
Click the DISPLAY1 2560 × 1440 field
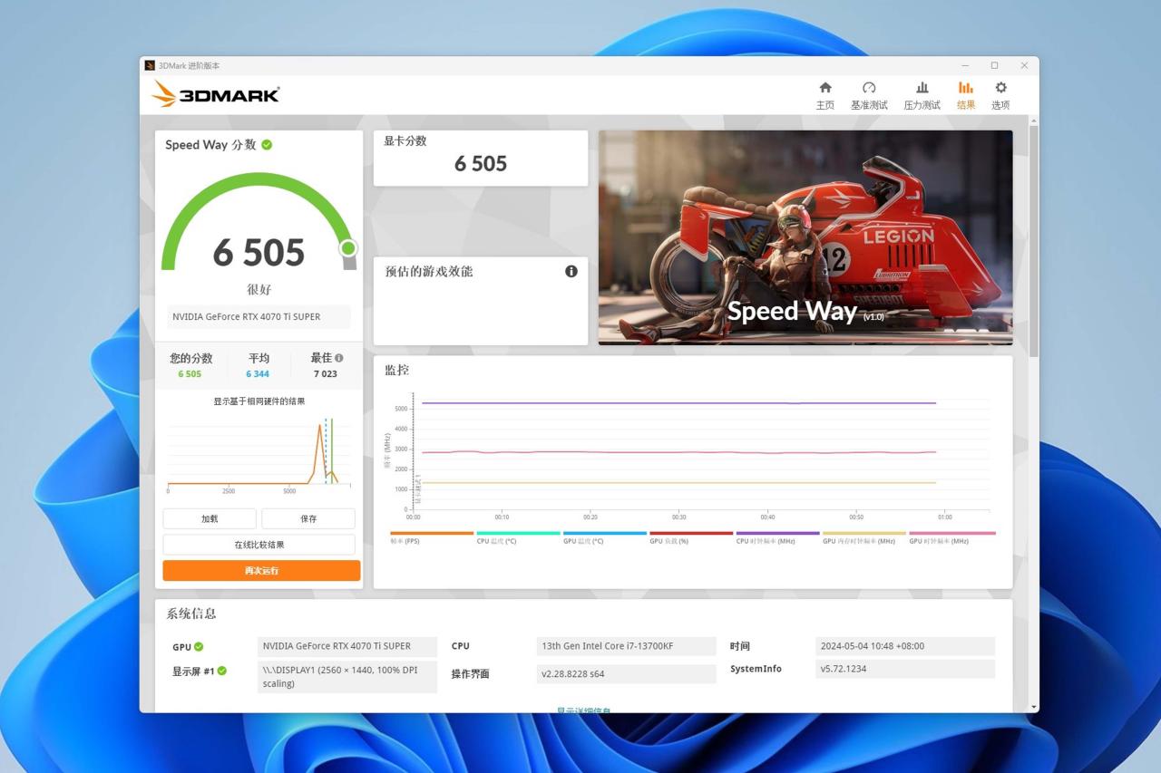click(x=347, y=677)
